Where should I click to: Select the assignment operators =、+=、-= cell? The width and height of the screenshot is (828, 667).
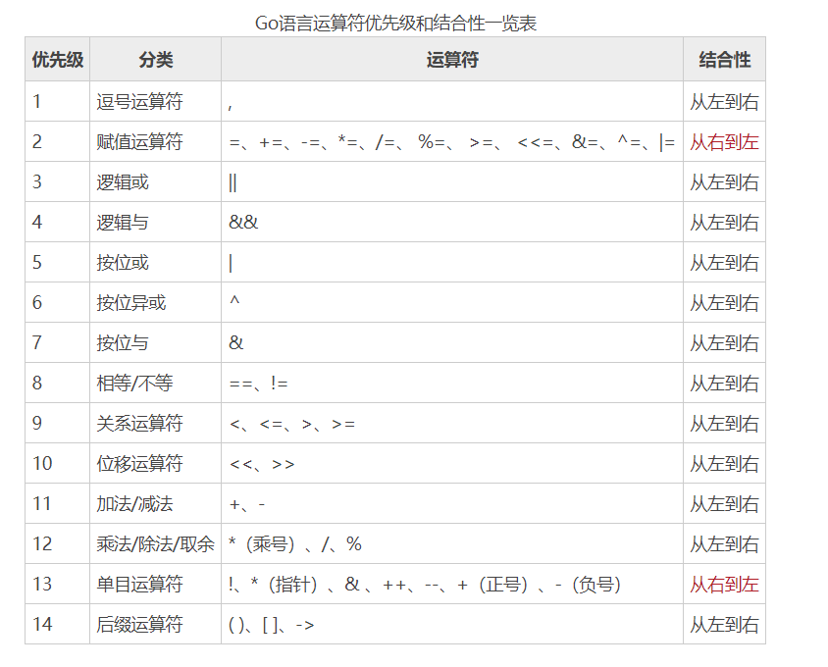[x=452, y=141]
